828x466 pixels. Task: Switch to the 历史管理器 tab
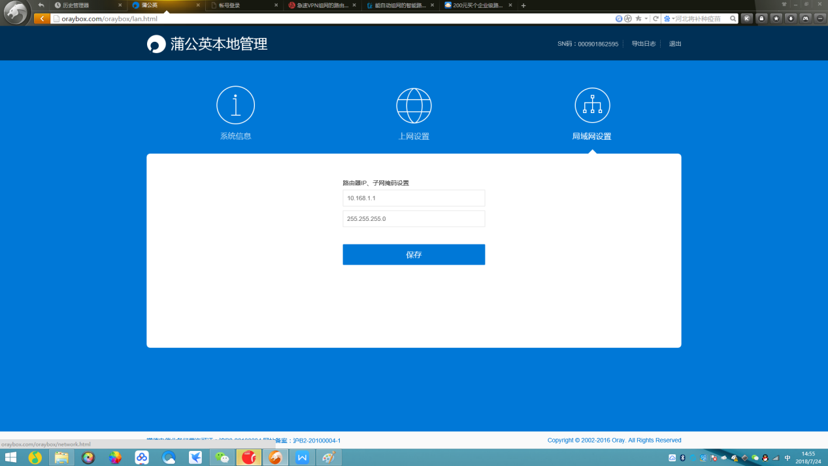pyautogui.click(x=87, y=5)
